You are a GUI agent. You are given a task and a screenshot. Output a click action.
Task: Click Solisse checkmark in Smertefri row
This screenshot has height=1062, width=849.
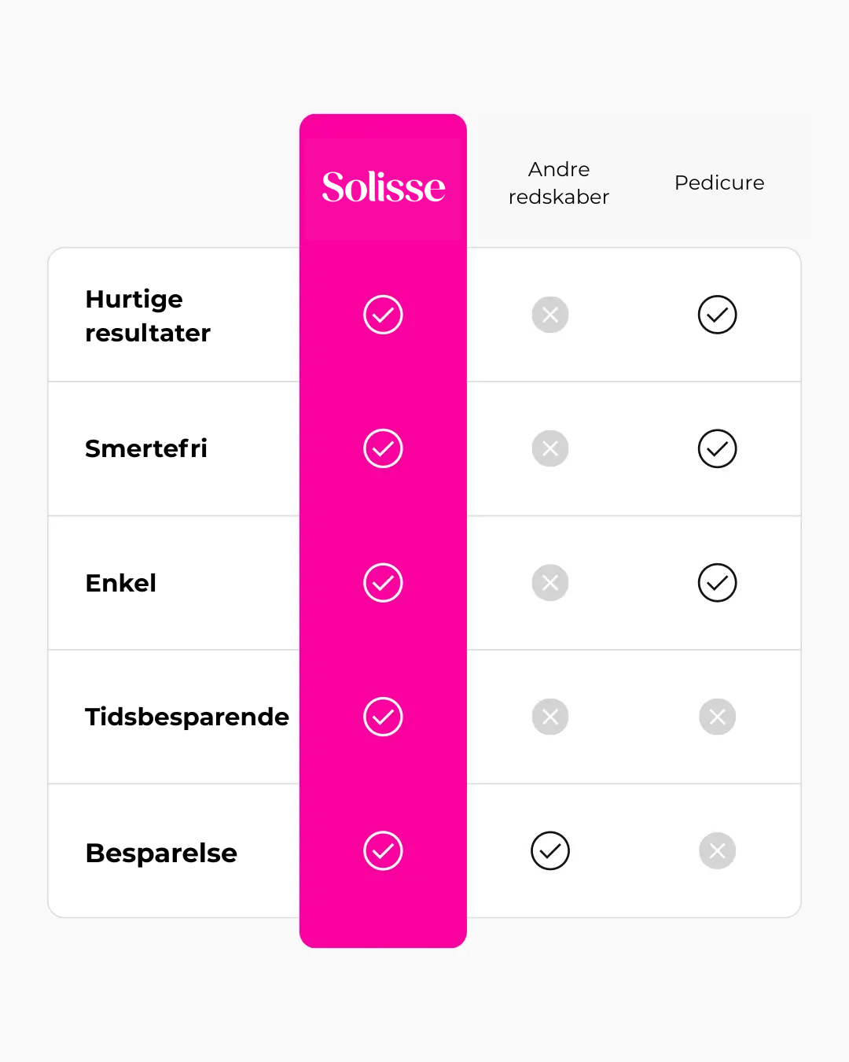tap(383, 448)
